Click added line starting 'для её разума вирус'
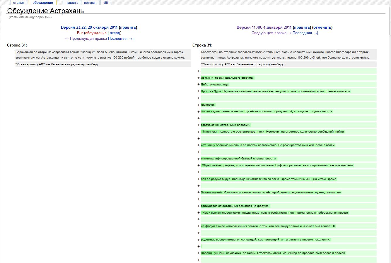The height and width of the screenshot is (263, 391). tap(288, 179)
